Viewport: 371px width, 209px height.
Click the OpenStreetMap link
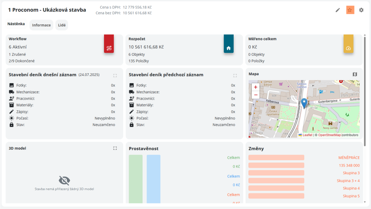tap(329, 135)
